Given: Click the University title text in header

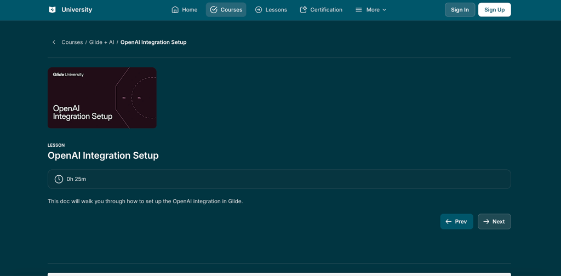Looking at the screenshot, I should pyautogui.click(x=77, y=10).
